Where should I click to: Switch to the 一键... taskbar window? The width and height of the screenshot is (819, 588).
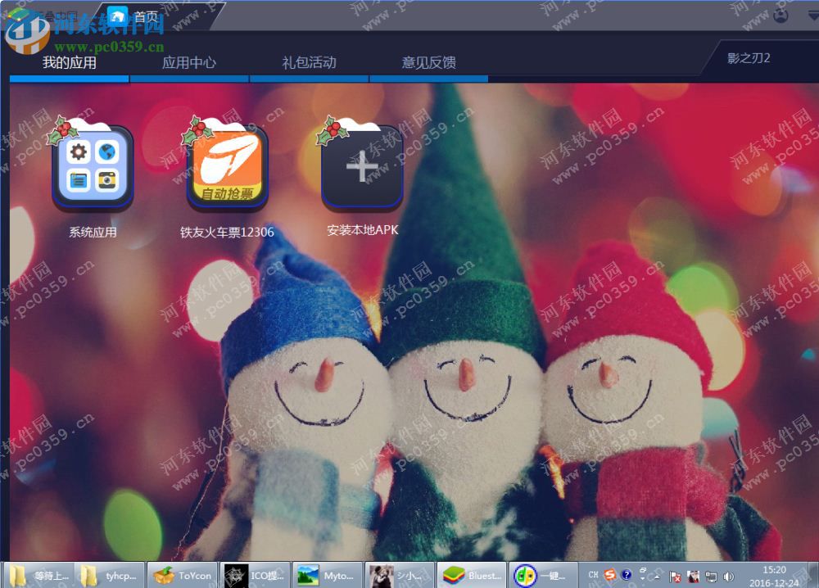tap(544, 576)
